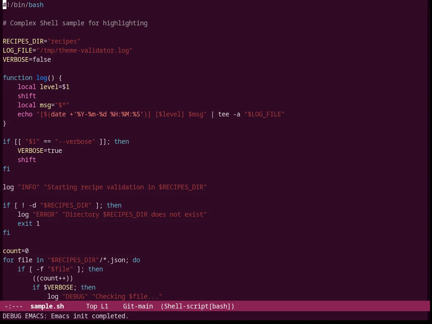
Task: Click the 'do' keyword
Action: (x=136, y=260)
